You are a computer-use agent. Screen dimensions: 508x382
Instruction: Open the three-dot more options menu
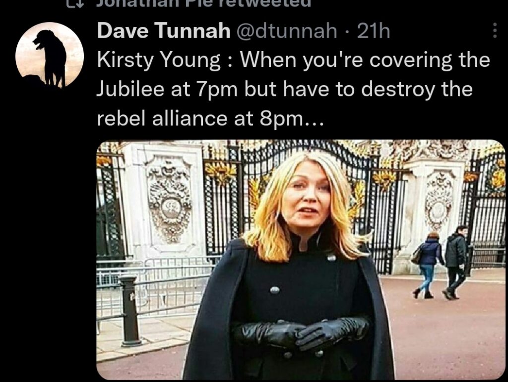pyautogui.click(x=495, y=30)
